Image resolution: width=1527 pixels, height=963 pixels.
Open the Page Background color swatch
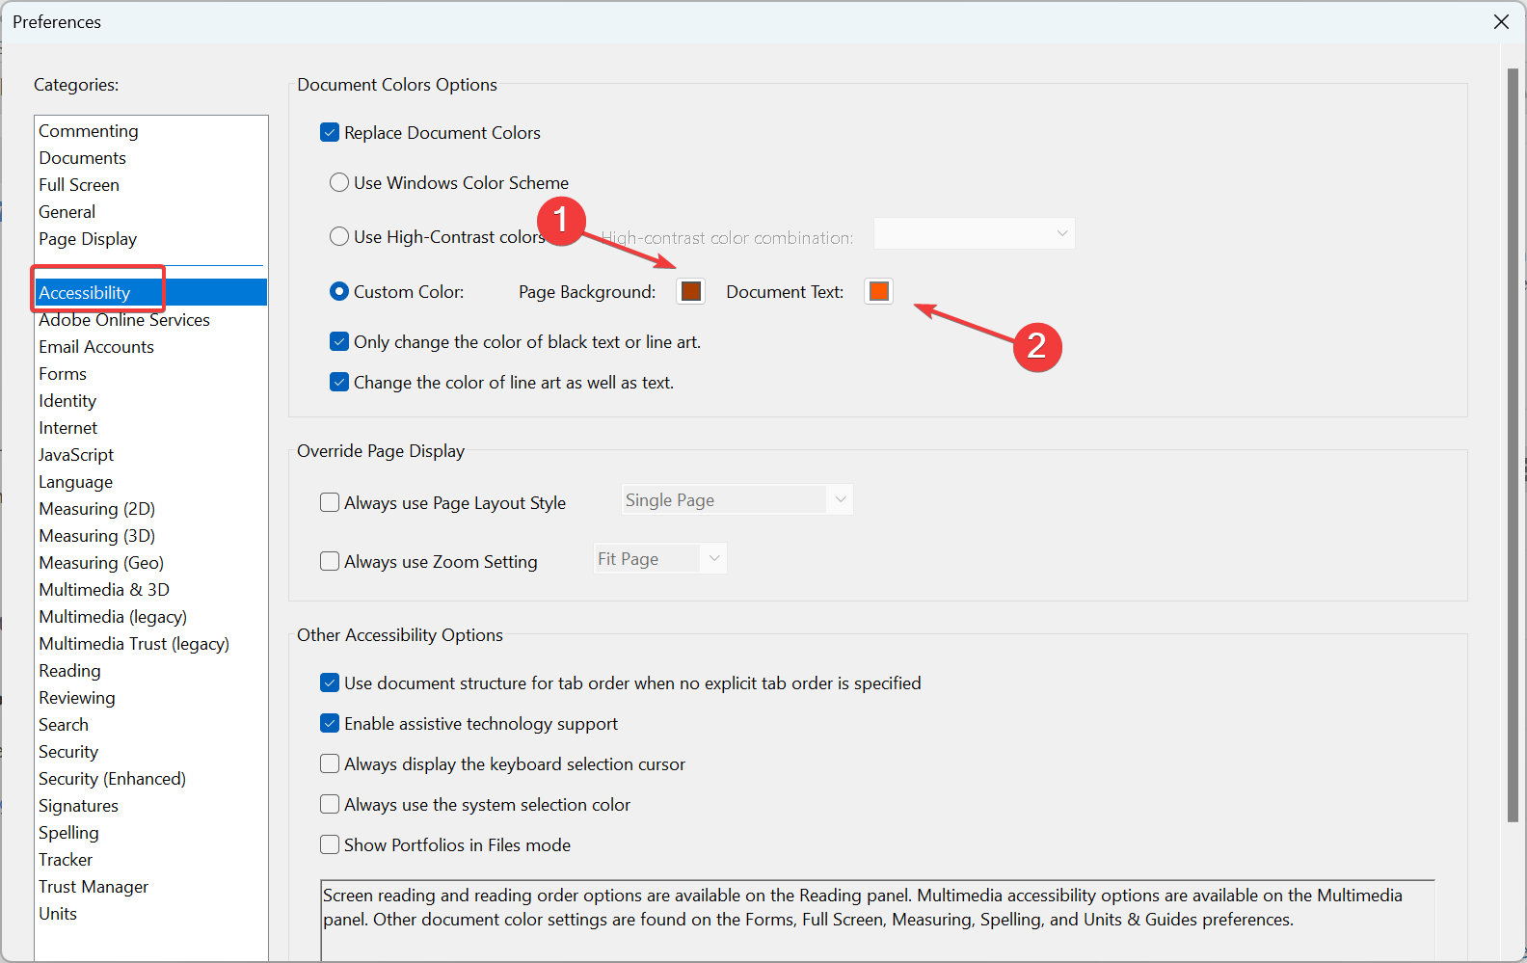pos(691,291)
